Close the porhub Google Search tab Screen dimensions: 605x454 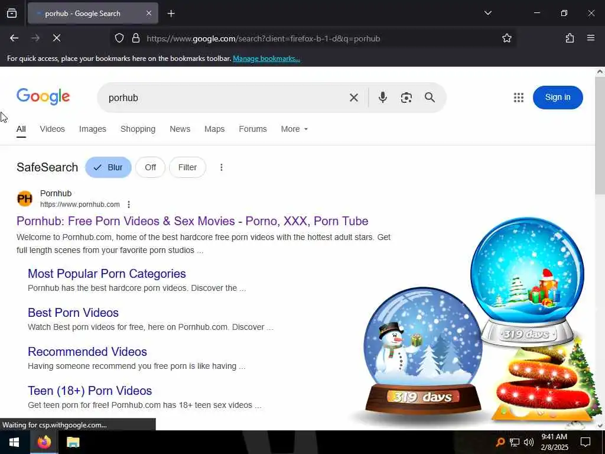click(x=148, y=14)
